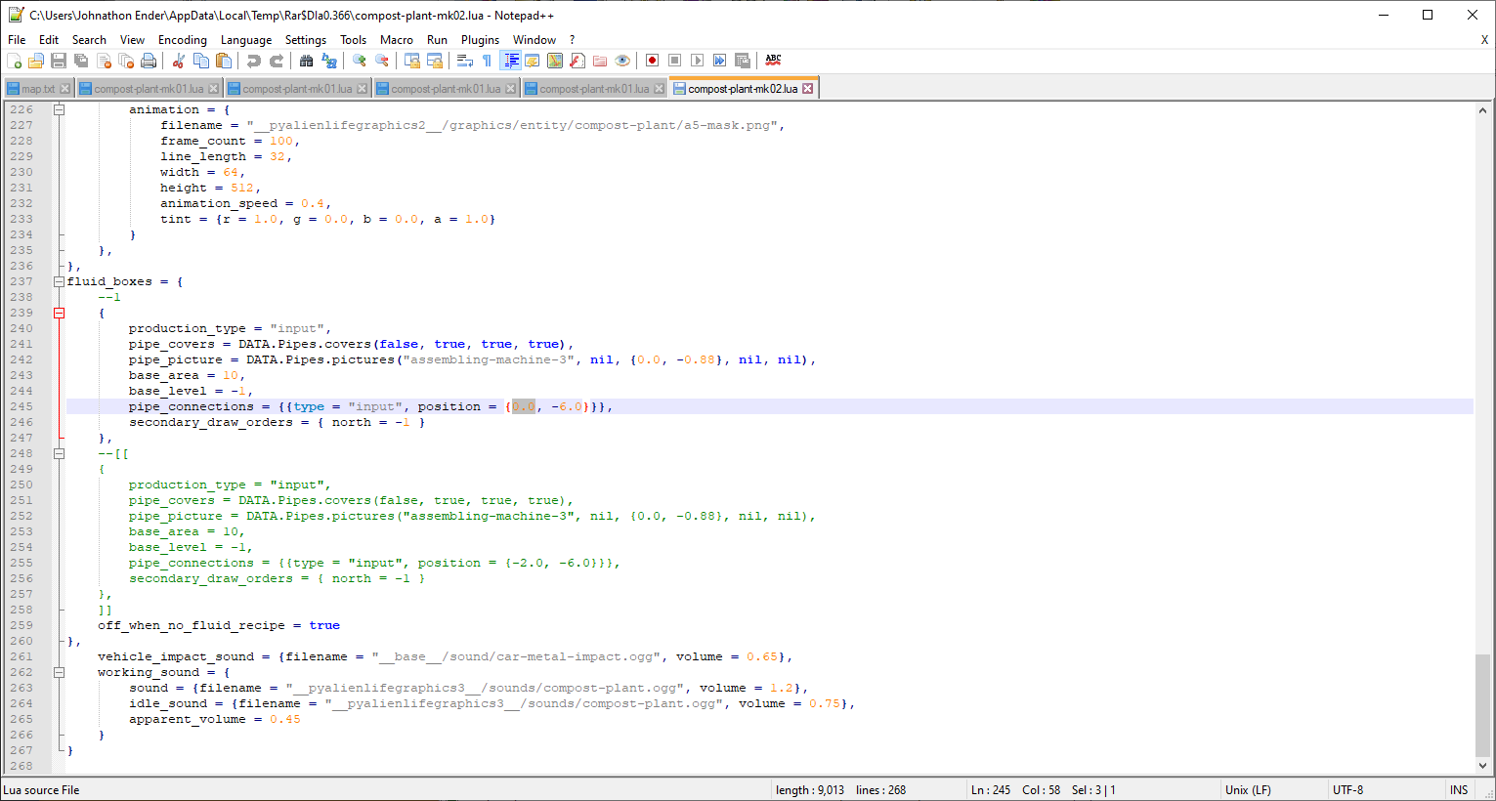
Task: Disable the indent guide toolbar toggle
Action: point(510,61)
